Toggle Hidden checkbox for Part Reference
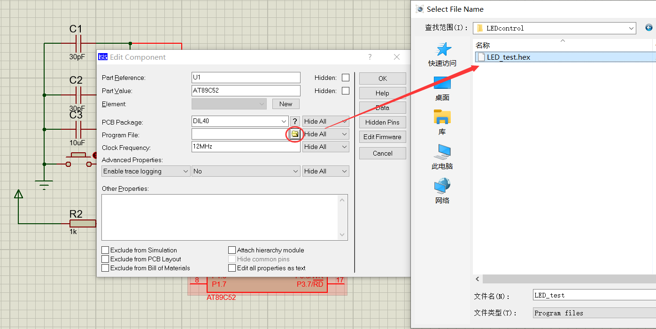This screenshot has width=656, height=329. pos(346,78)
